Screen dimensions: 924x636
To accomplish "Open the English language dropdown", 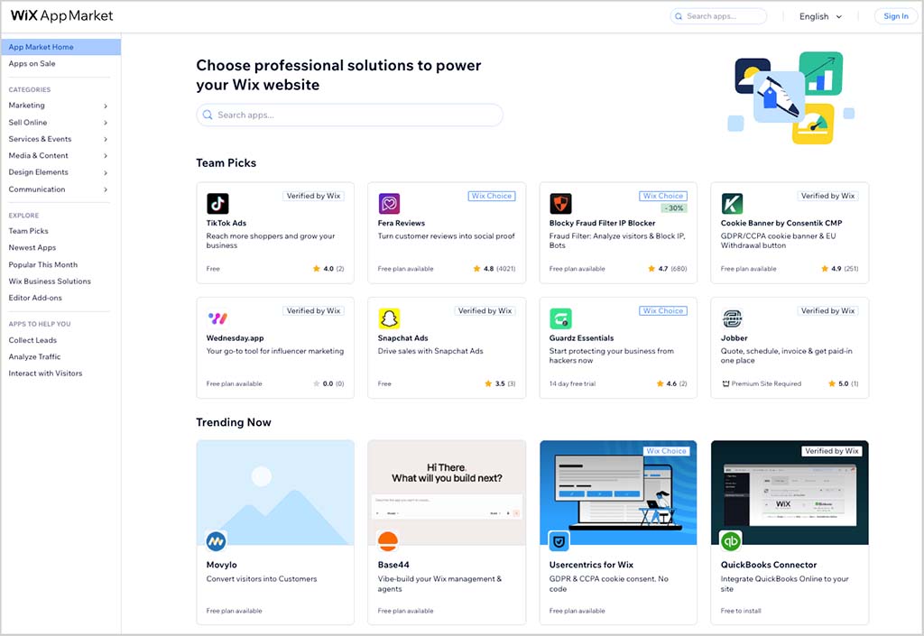I will [820, 16].
